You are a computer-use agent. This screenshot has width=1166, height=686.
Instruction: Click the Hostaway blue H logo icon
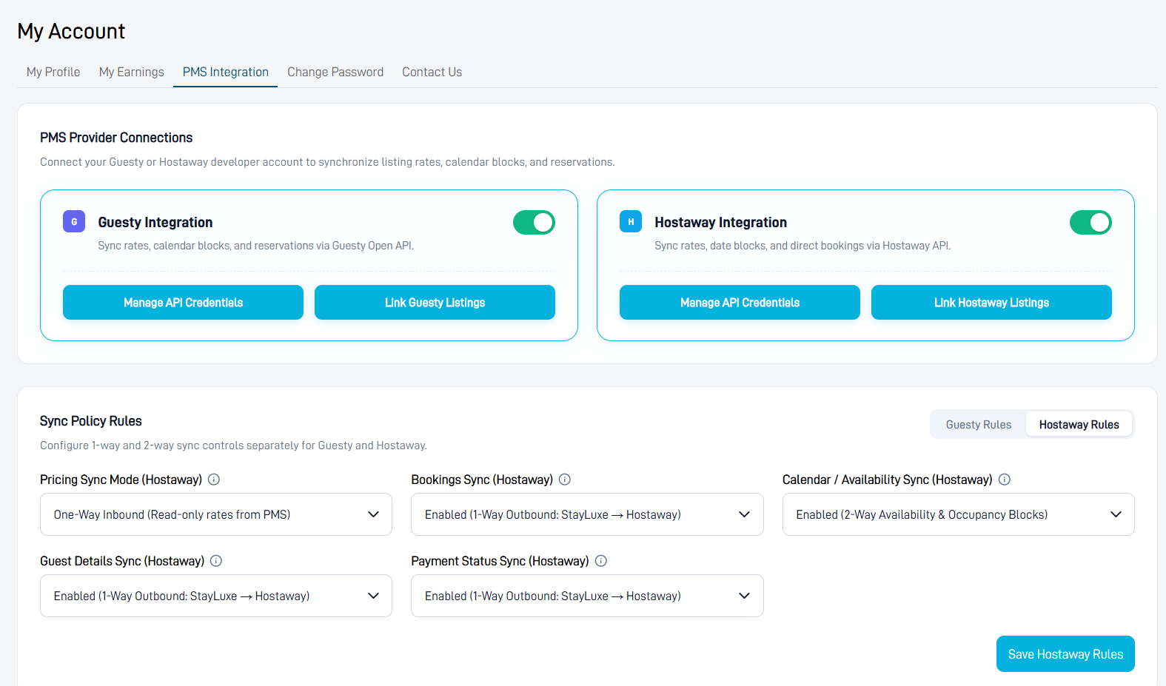(x=631, y=221)
